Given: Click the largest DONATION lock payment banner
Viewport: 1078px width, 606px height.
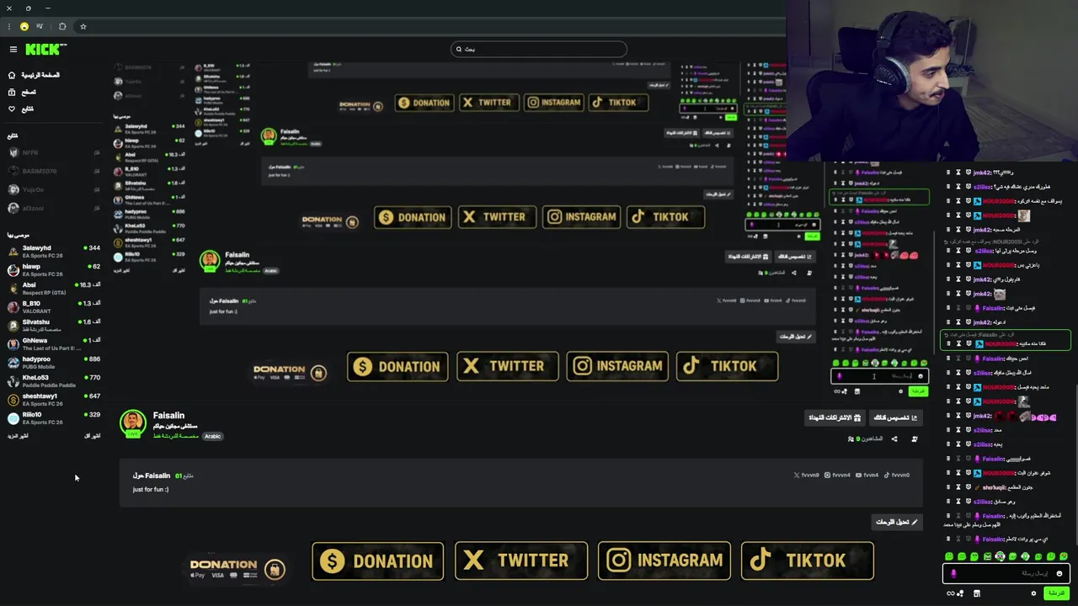Looking at the screenshot, I should (238, 568).
